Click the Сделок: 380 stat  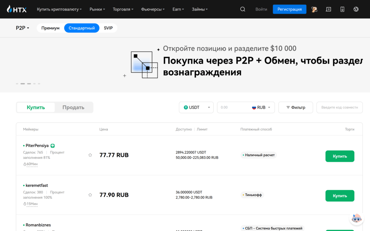pos(33,192)
